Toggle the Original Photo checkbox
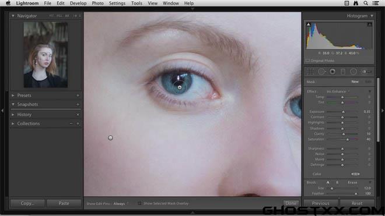 [307, 61]
